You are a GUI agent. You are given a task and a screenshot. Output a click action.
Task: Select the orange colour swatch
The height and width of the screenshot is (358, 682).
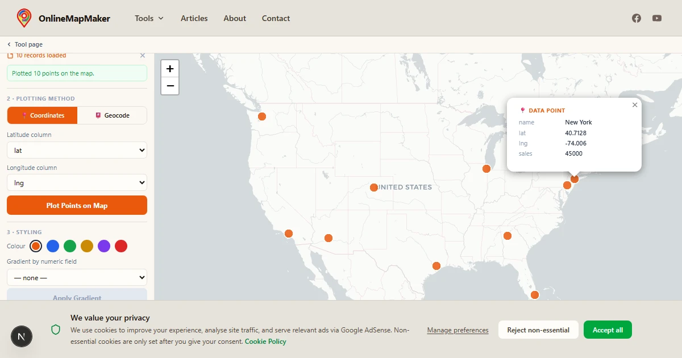tap(36, 246)
